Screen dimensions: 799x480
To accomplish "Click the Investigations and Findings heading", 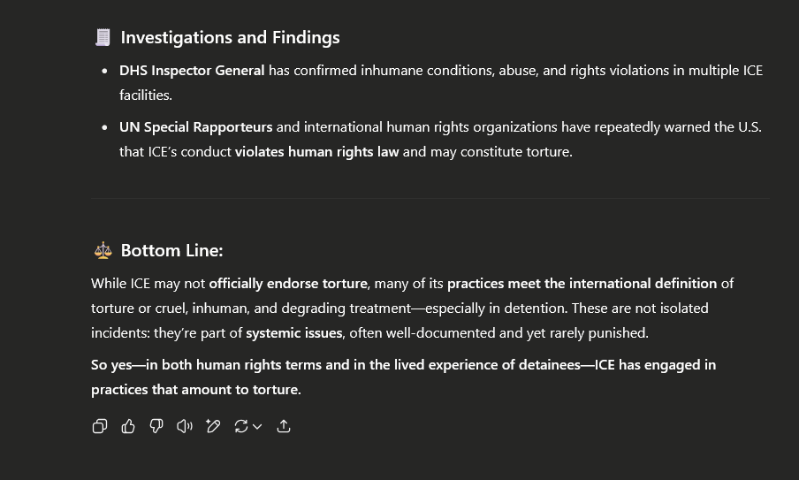I will click(x=230, y=37).
